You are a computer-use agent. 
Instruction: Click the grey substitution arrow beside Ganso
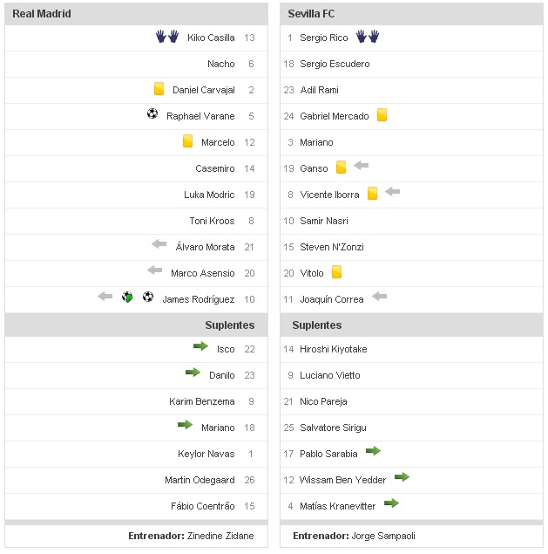point(362,165)
